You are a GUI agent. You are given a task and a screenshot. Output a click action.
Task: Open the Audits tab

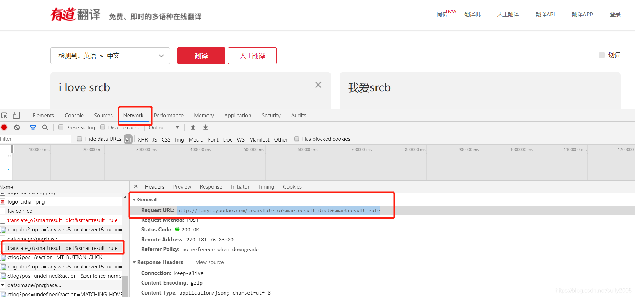pos(298,116)
